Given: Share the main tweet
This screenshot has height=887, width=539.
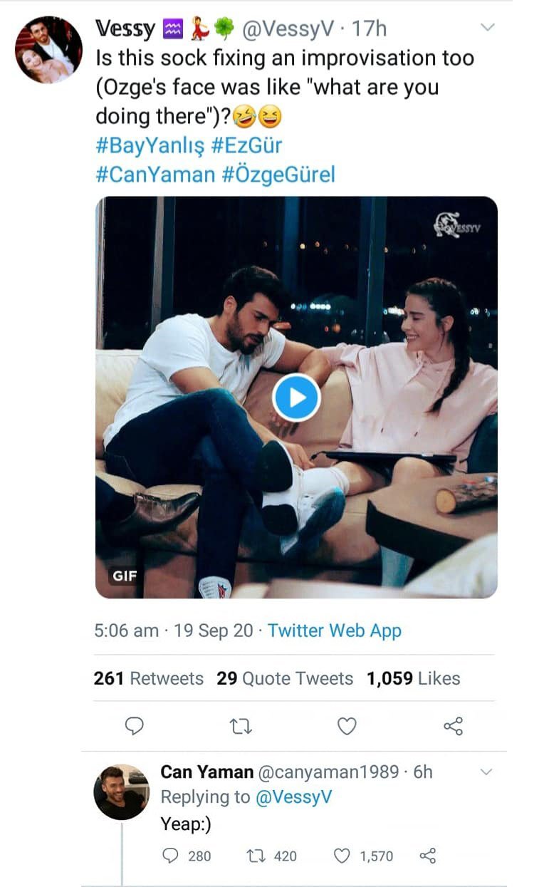Looking at the screenshot, I should pyautogui.click(x=453, y=726).
